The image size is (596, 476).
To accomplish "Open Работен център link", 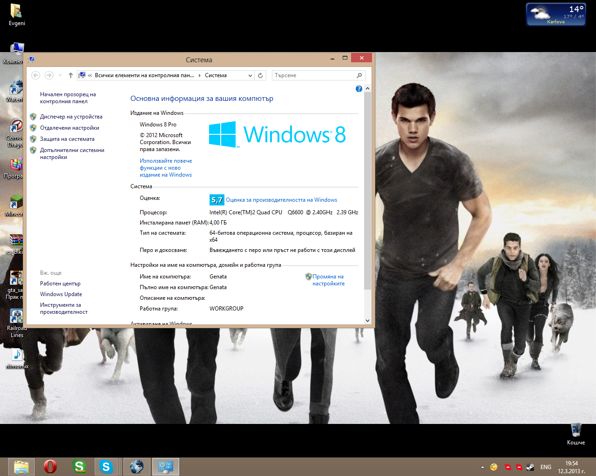I will [60, 284].
